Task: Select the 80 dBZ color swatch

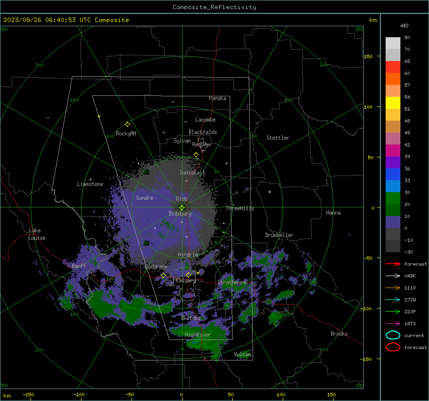Action: pos(393,43)
